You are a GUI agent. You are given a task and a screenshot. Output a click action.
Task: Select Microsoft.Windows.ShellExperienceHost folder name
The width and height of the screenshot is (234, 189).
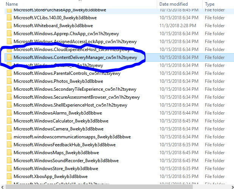pyautogui.click(x=70, y=105)
